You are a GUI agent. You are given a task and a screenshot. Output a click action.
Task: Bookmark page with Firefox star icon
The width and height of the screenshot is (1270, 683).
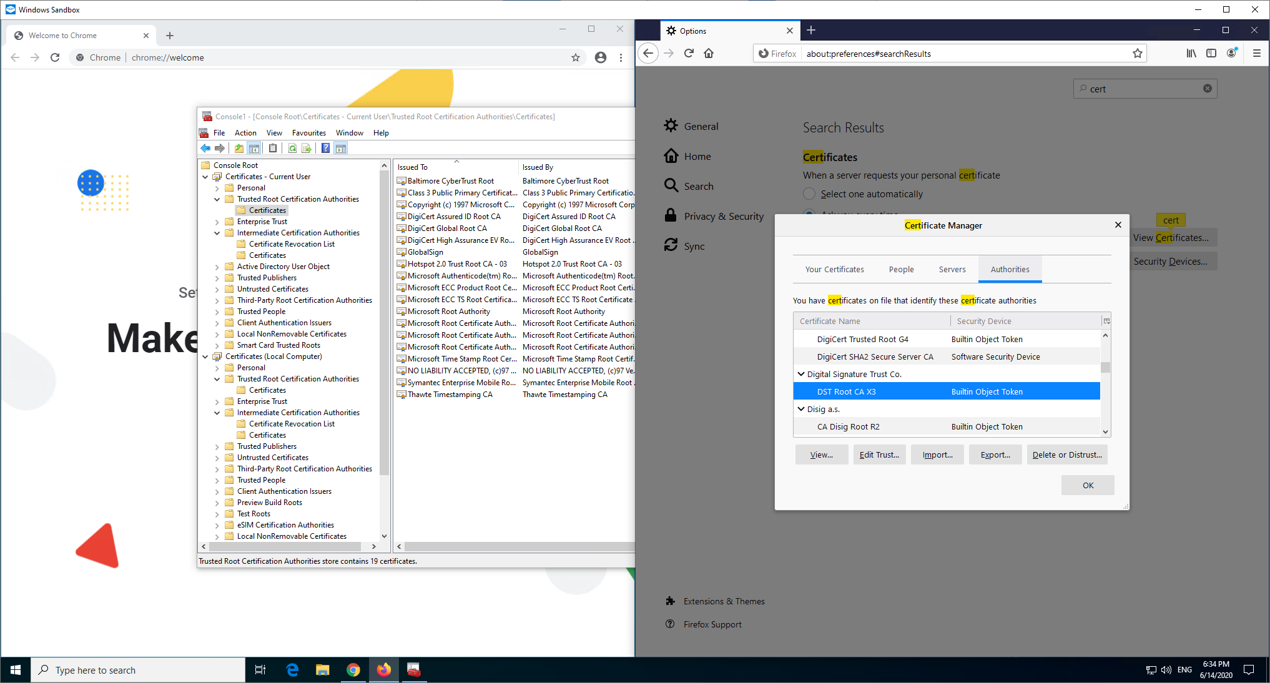pos(1138,54)
